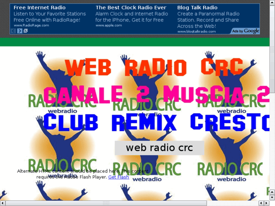This screenshot has height=206, width=275.
Task: Click the scroll down arrow at bottom right
Action: click(x=272, y=197)
